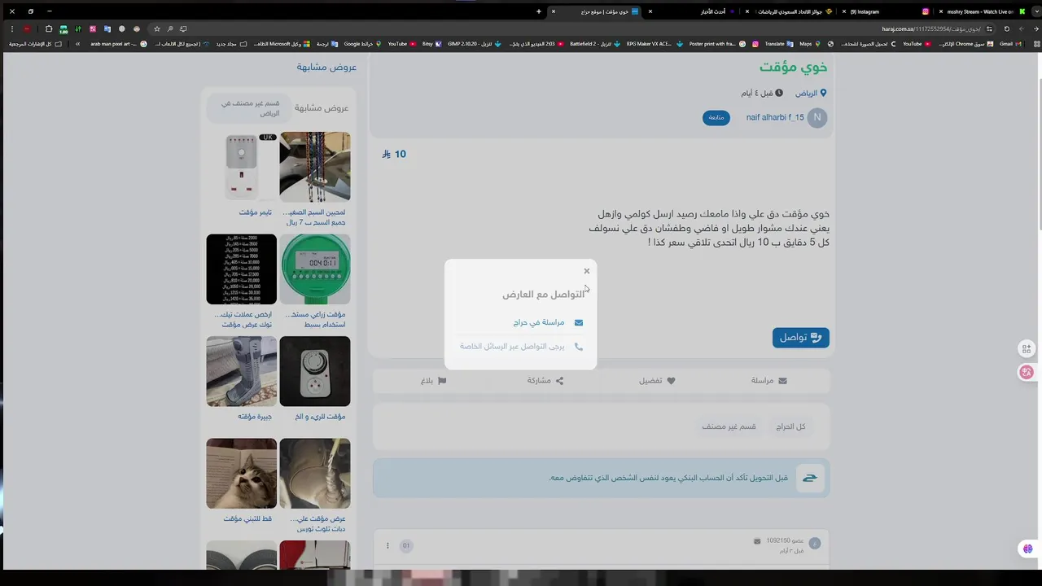This screenshot has height=586, width=1042.
Task: Select the كل الحراج category chip
Action: click(x=790, y=426)
